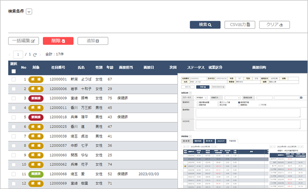Click the blue plus icon beside interviewer fields
308x189 pixels.
(301, 98)
